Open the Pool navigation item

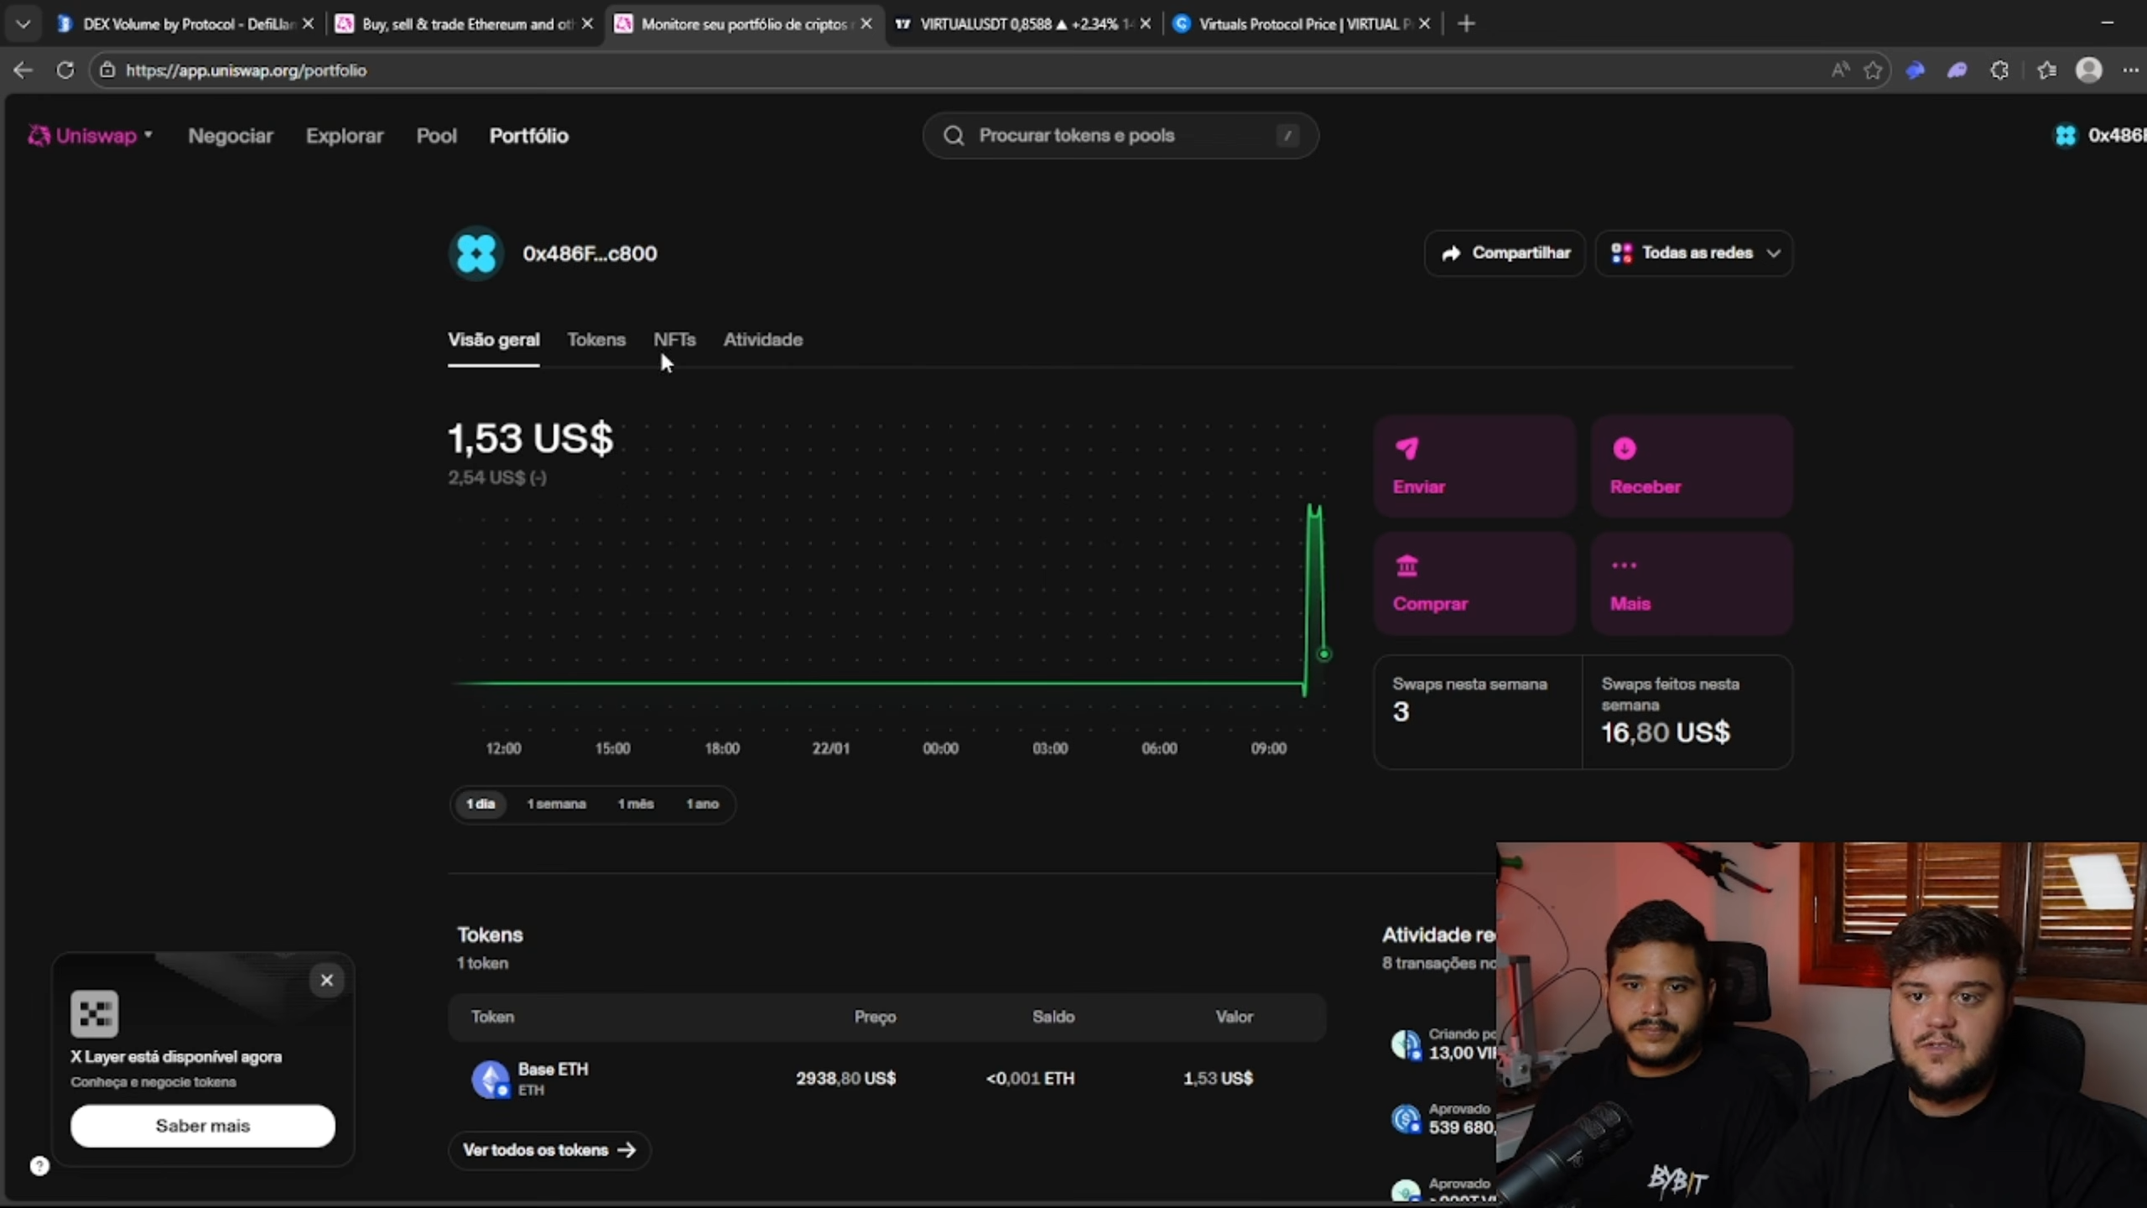point(436,135)
